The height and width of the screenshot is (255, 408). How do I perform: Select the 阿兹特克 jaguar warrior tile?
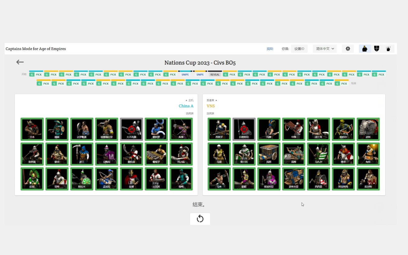[344, 179]
